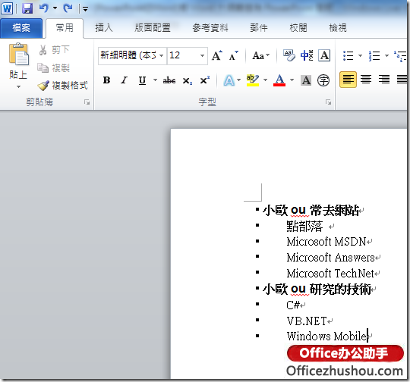Screen dimensions: 410x382
Task: Center the text alignment
Action: click(366, 80)
